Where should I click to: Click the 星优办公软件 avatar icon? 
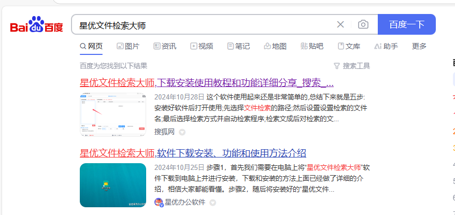coord(159,202)
